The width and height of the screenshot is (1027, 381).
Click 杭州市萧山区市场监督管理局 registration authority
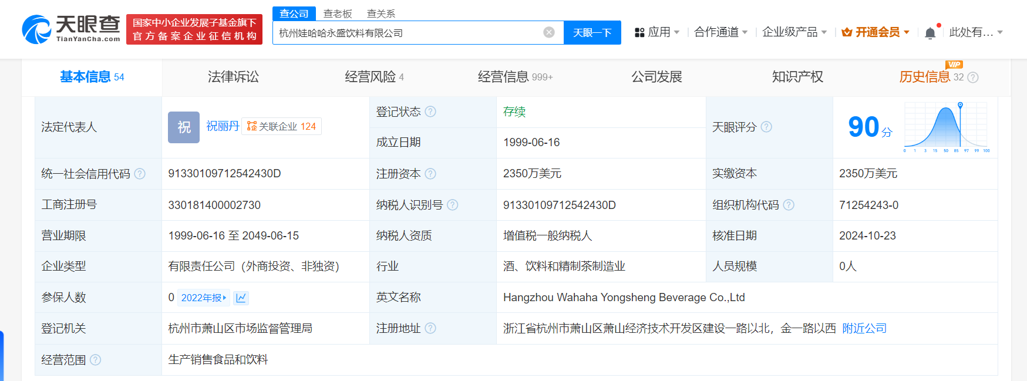[x=240, y=328]
